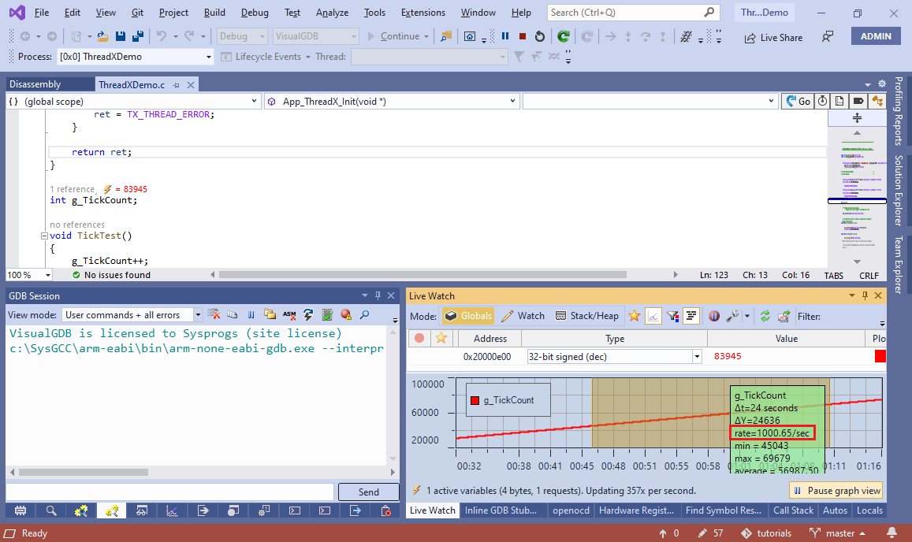This screenshot has width=912, height=542.
Task: Pin the ThreadXDemo.c tab
Action: (177, 85)
